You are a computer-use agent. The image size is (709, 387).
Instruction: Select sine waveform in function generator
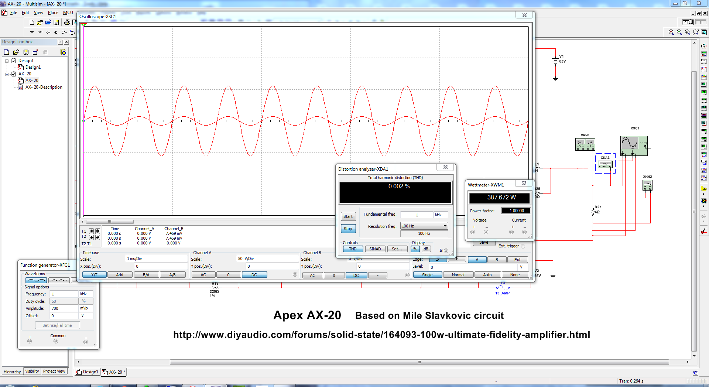[x=36, y=280]
